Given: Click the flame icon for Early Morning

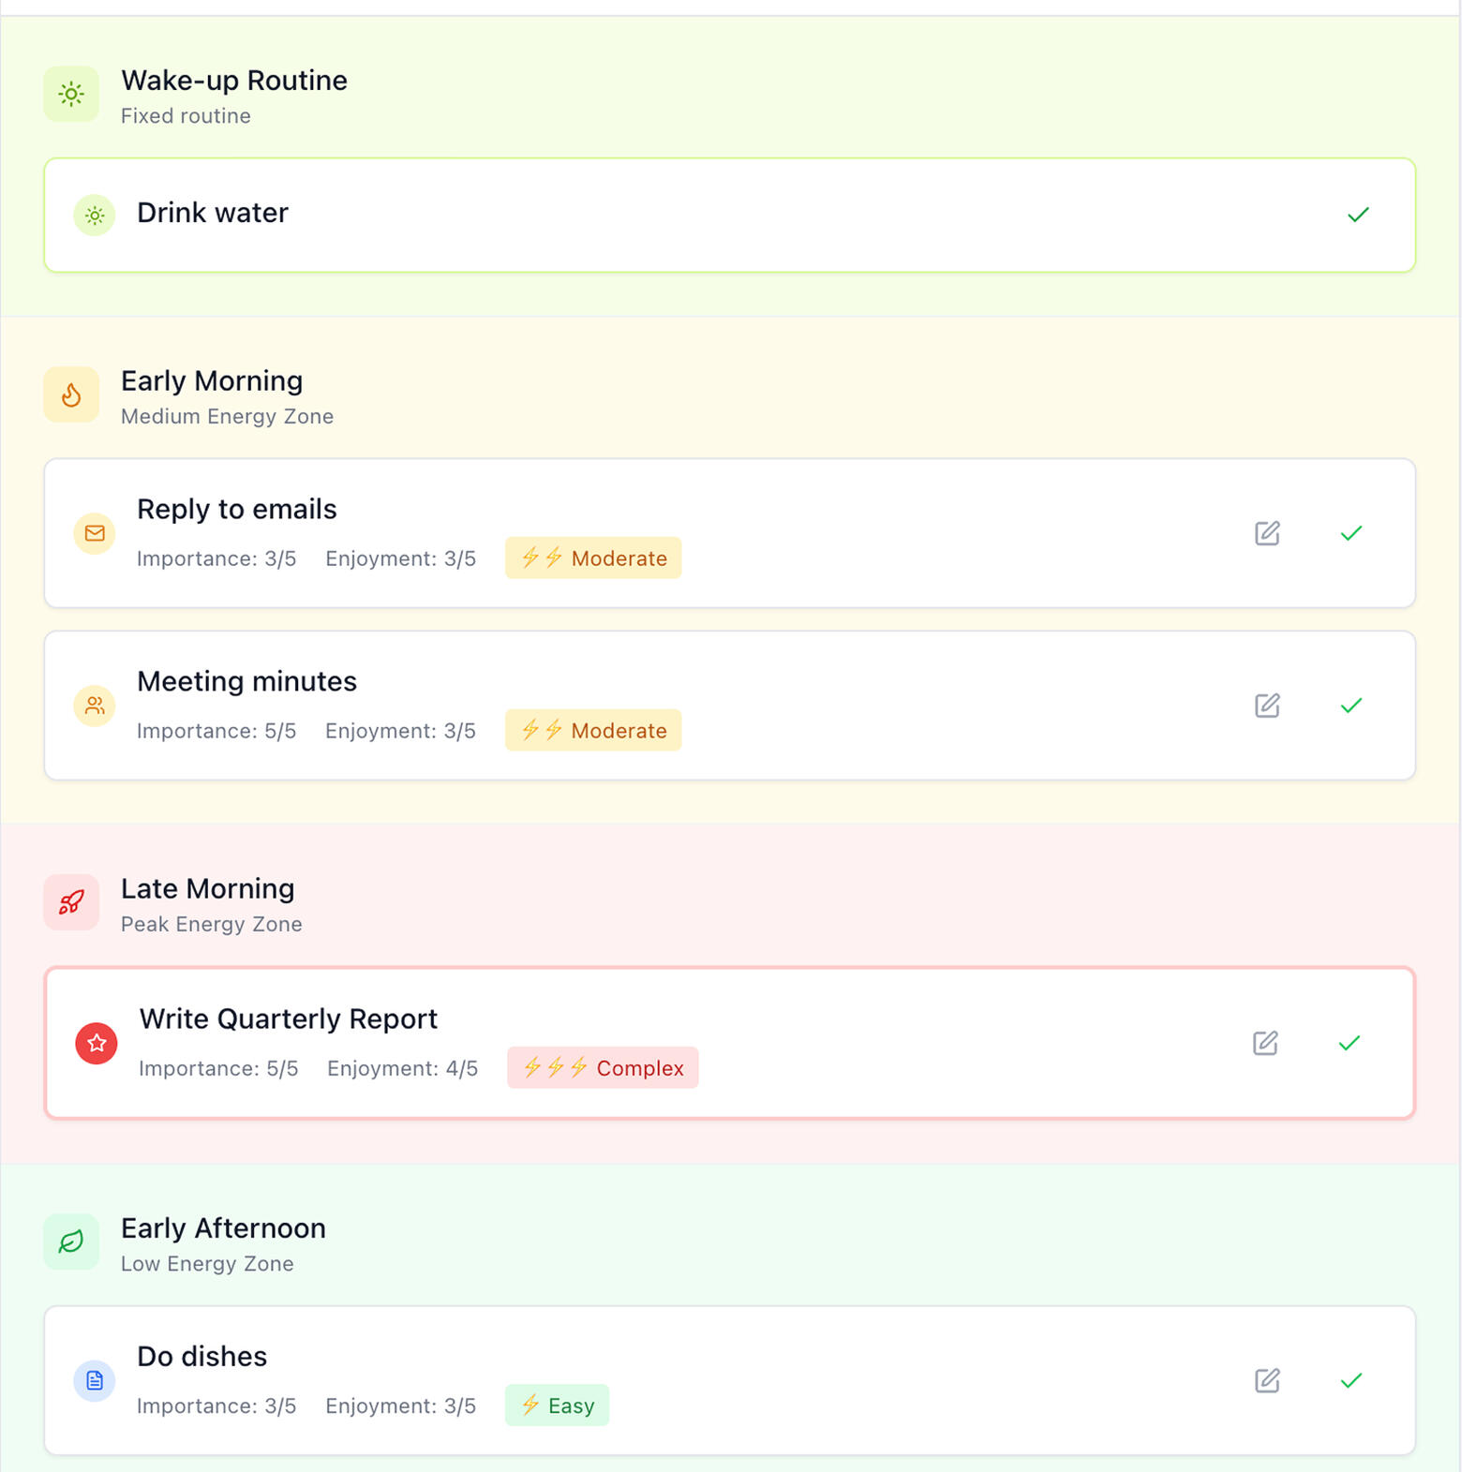Looking at the screenshot, I should point(71,394).
